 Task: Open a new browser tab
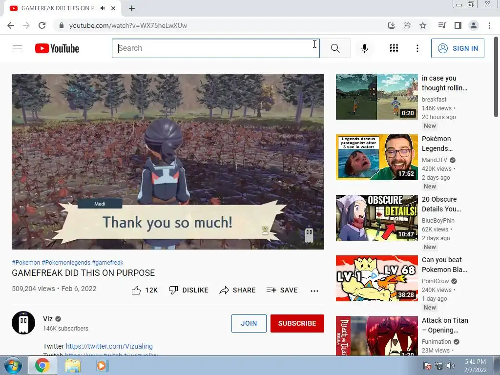[132, 8]
